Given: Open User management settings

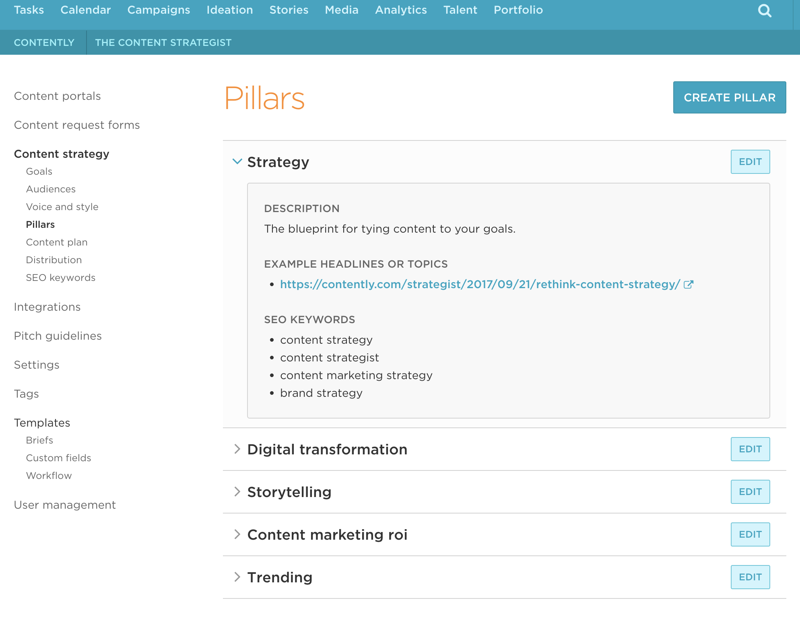Looking at the screenshot, I should 65,504.
